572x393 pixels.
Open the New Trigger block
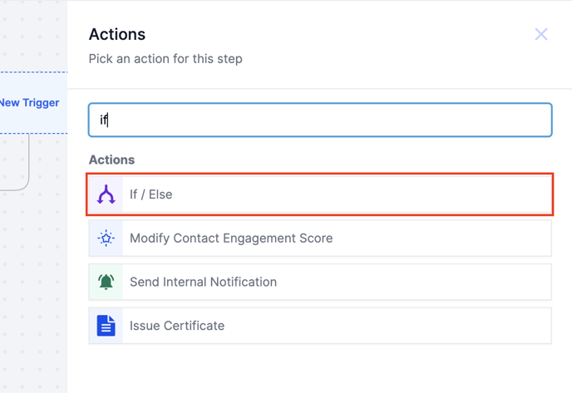tap(30, 103)
